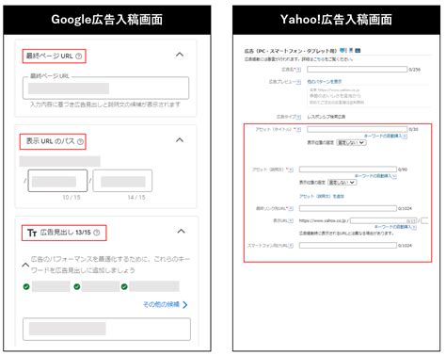Focus first path box after https://www.yahoo.co.jp/
Screen dimensions: 446x355
point(384,220)
